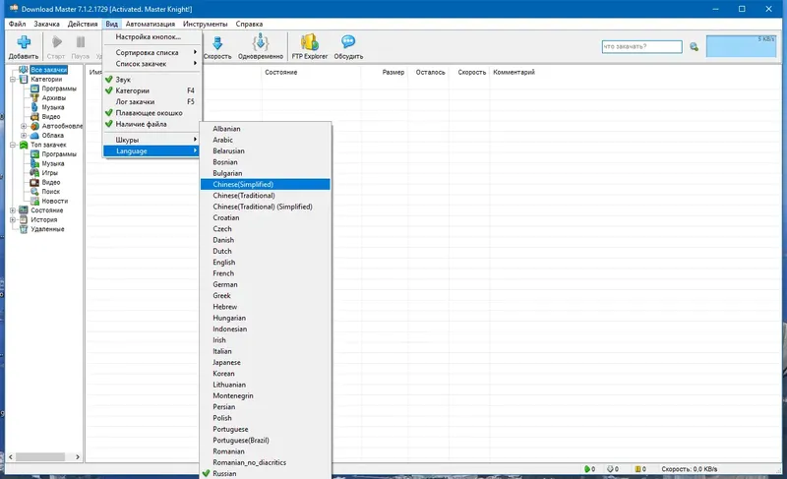Click the search magnifier icon
The image size is (787, 479).
point(694,46)
